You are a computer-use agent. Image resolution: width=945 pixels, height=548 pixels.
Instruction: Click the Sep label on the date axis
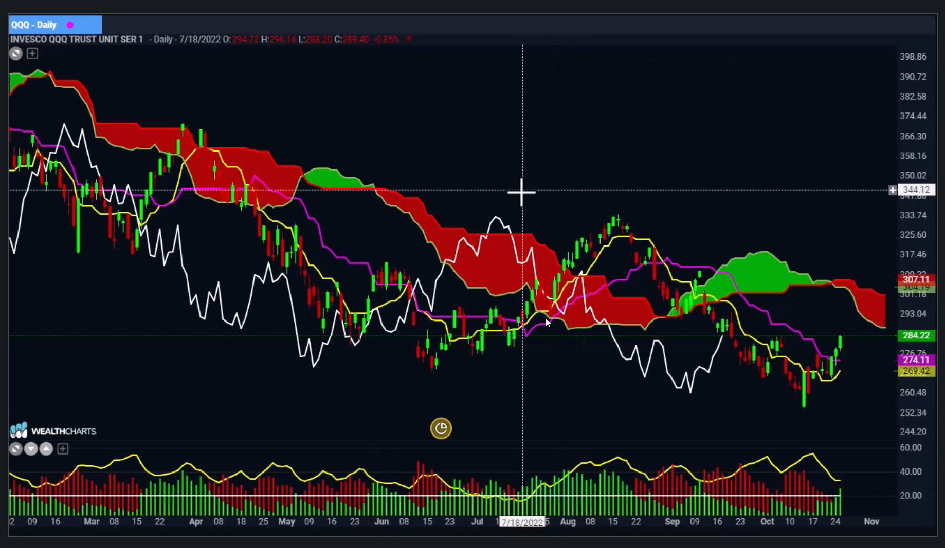coord(672,521)
